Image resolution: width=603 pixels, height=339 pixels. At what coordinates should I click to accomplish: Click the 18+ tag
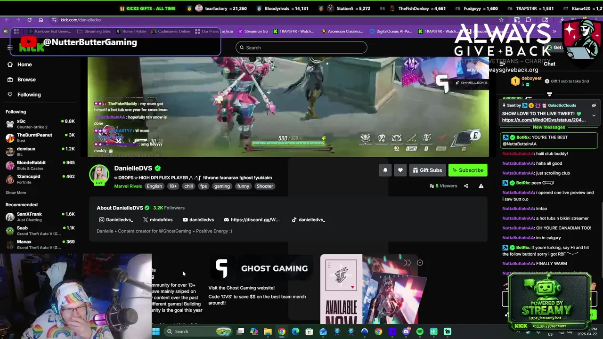click(x=173, y=186)
